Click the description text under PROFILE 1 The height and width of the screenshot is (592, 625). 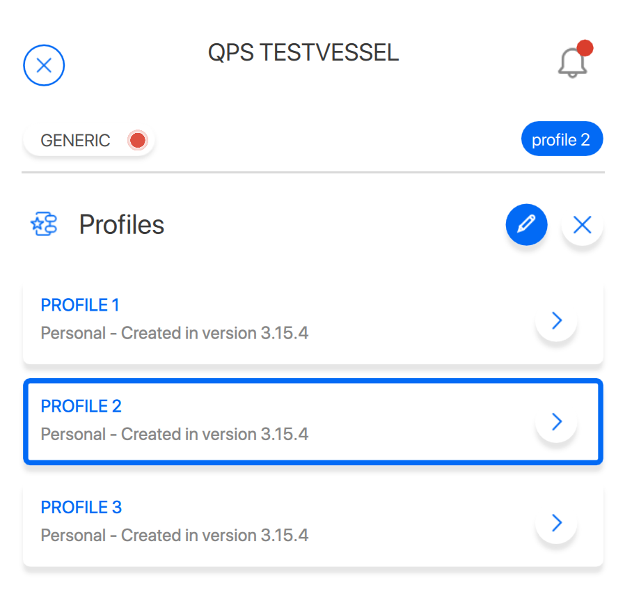coord(175,333)
